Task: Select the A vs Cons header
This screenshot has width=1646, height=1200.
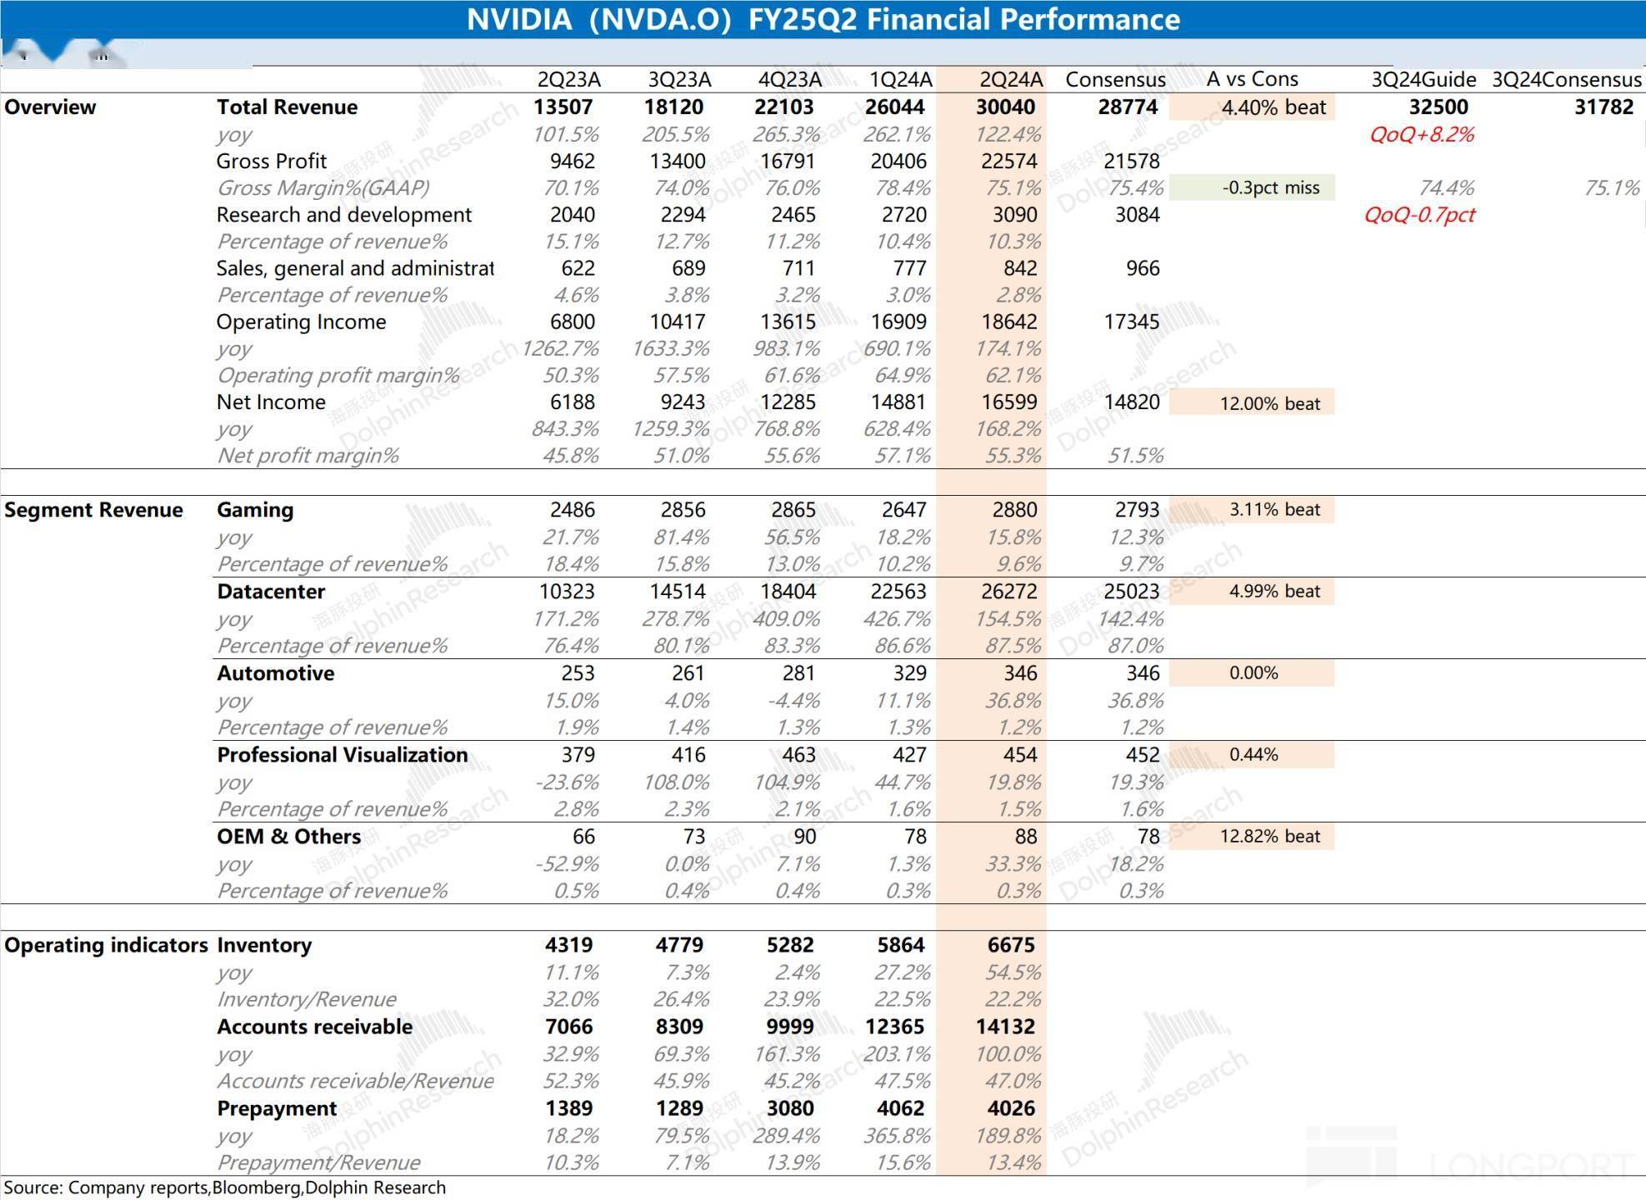Action: [1252, 79]
